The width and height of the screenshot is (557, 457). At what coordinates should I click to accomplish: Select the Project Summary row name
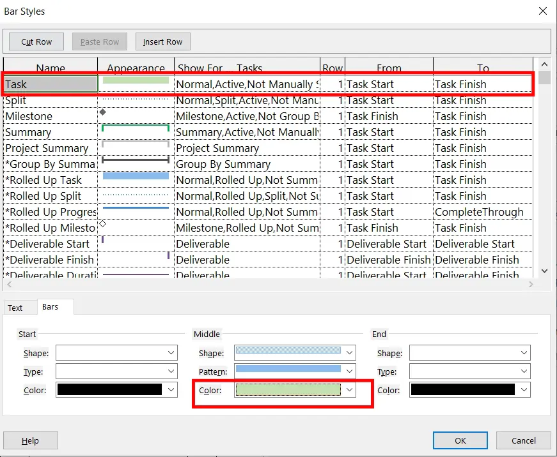point(51,148)
